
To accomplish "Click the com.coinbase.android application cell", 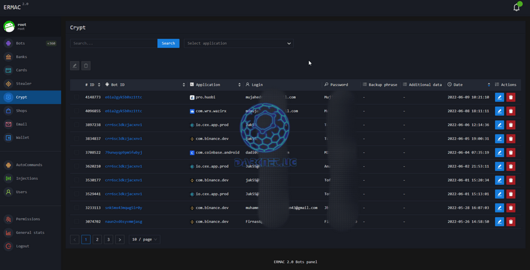I will (x=215, y=153).
